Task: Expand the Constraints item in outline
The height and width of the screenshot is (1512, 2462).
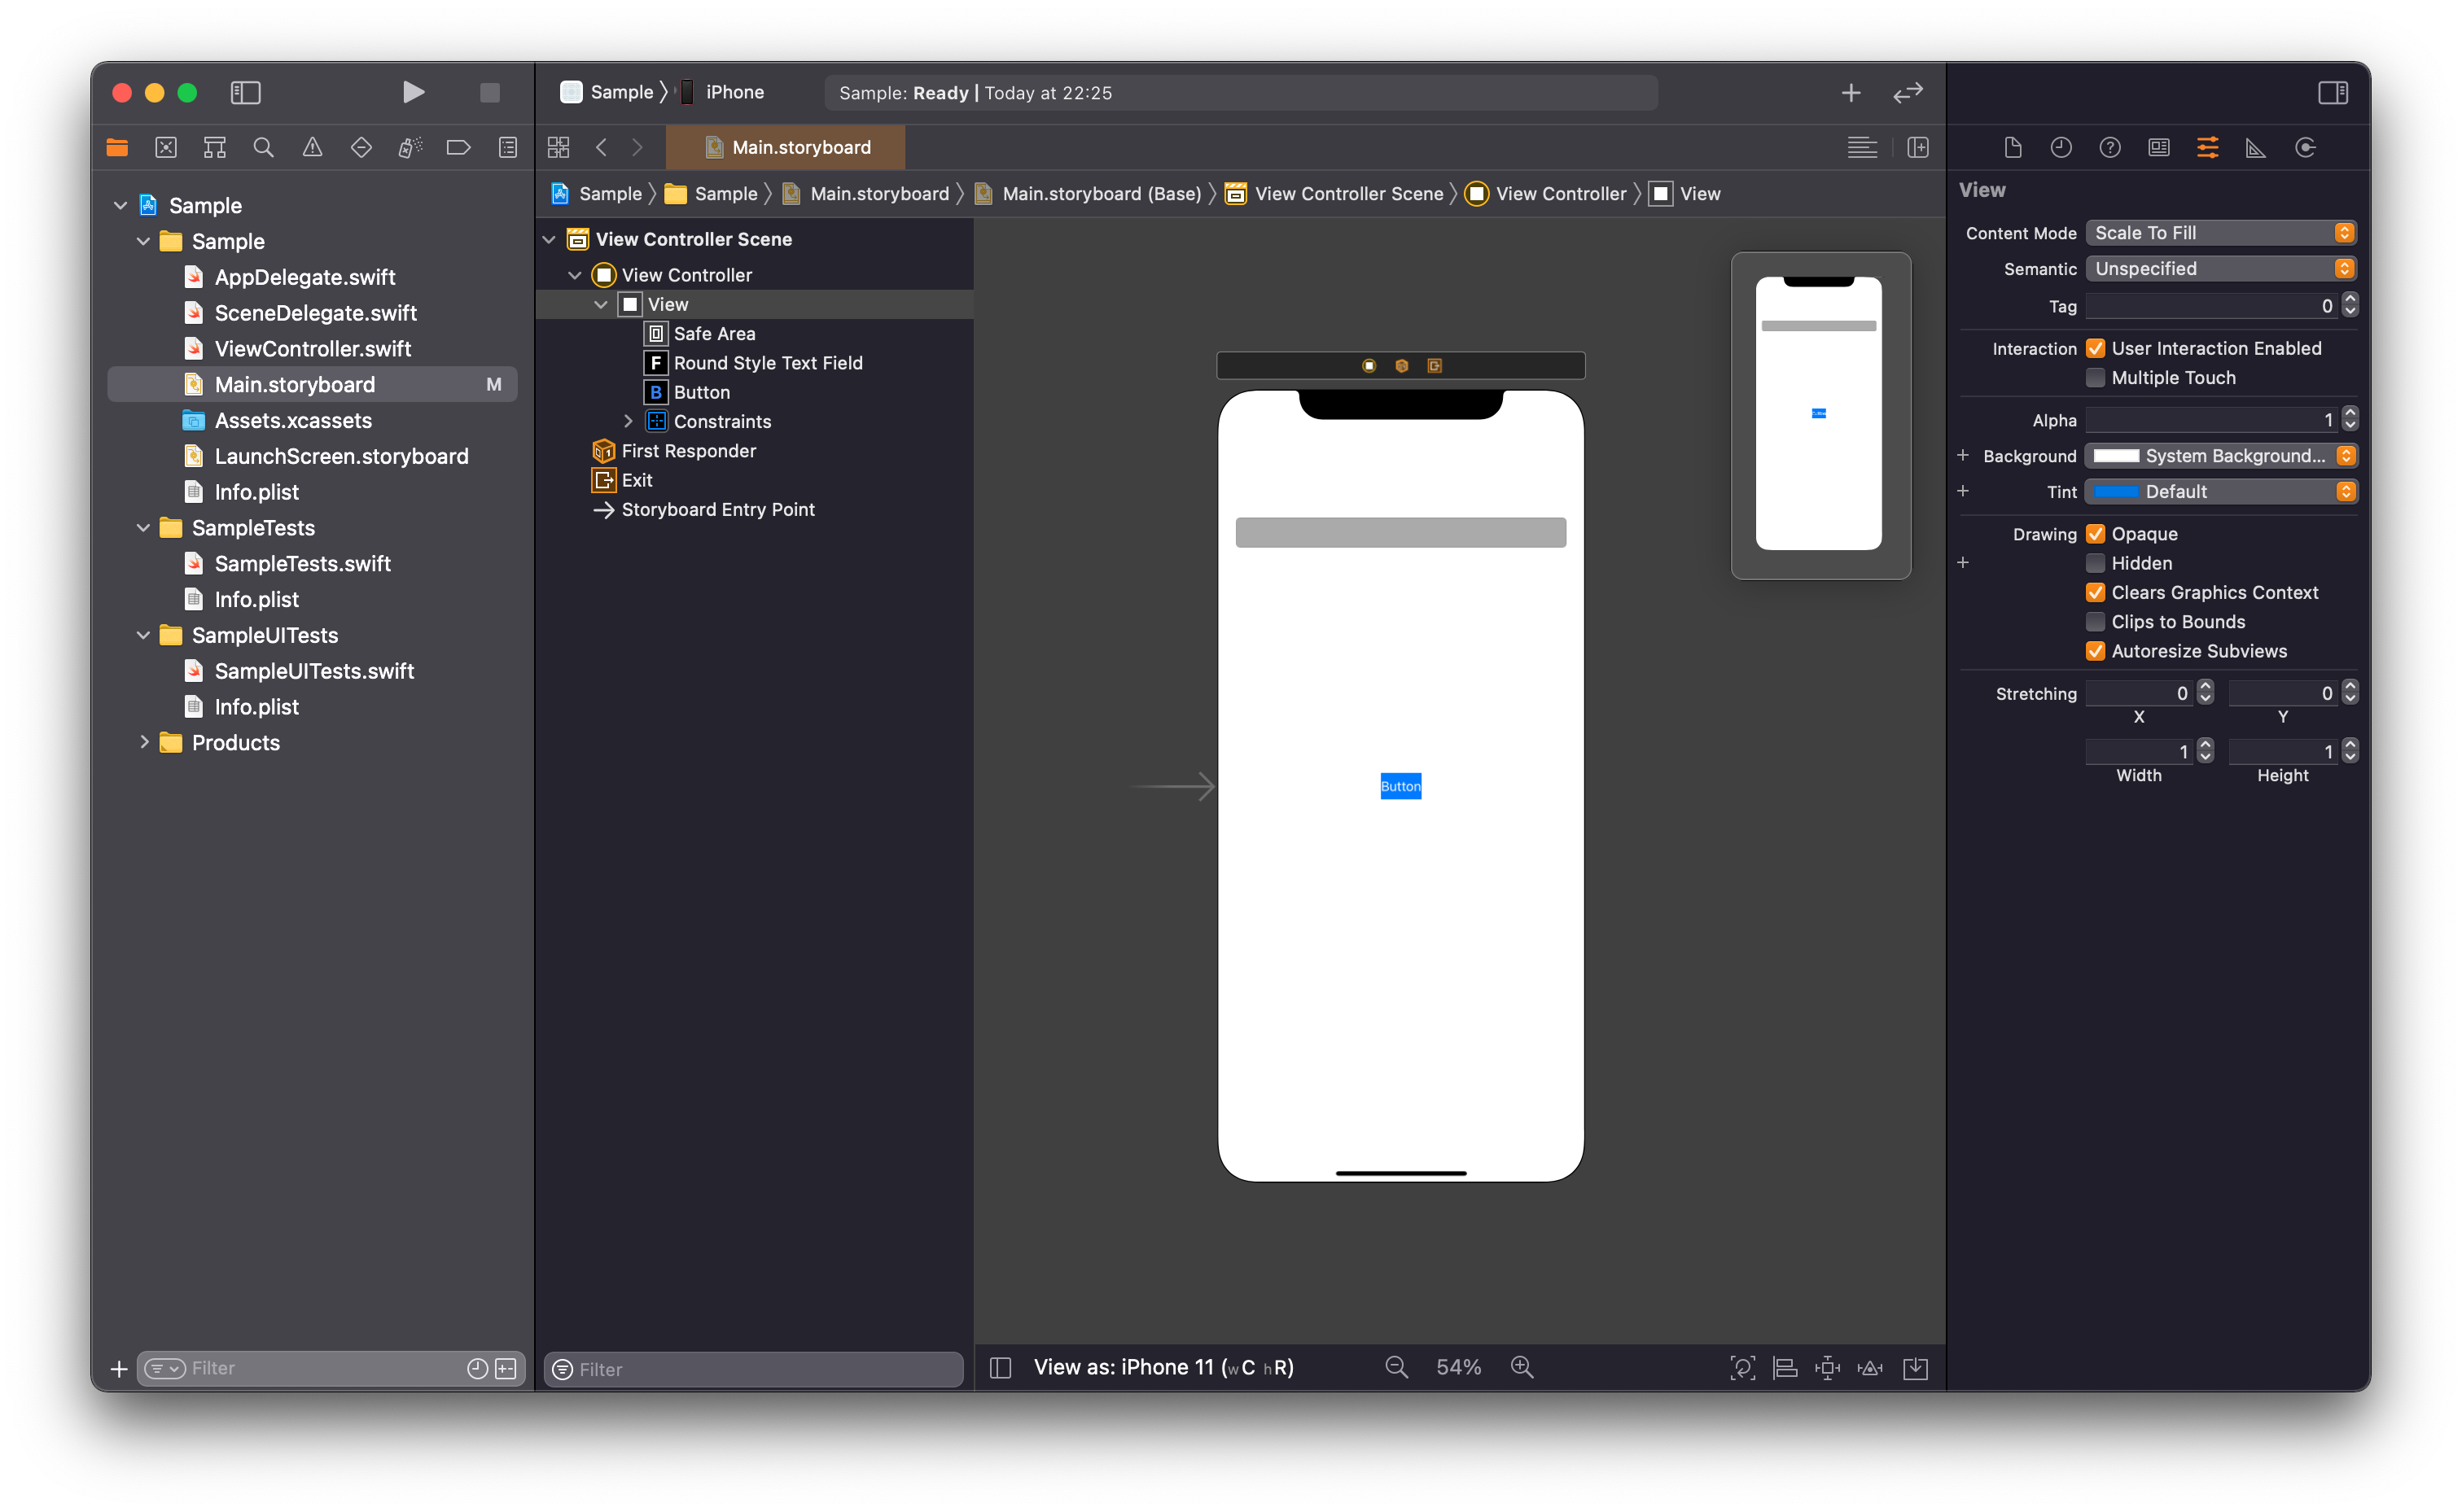Action: coord(629,421)
